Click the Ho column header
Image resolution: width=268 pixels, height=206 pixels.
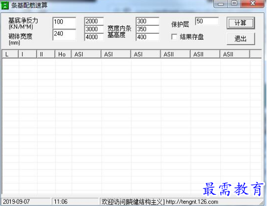coord(63,54)
